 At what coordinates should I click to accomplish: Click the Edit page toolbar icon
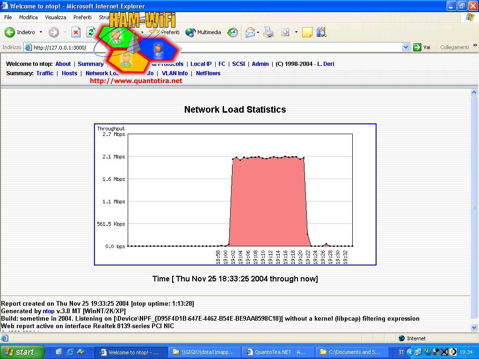pyautogui.click(x=285, y=32)
